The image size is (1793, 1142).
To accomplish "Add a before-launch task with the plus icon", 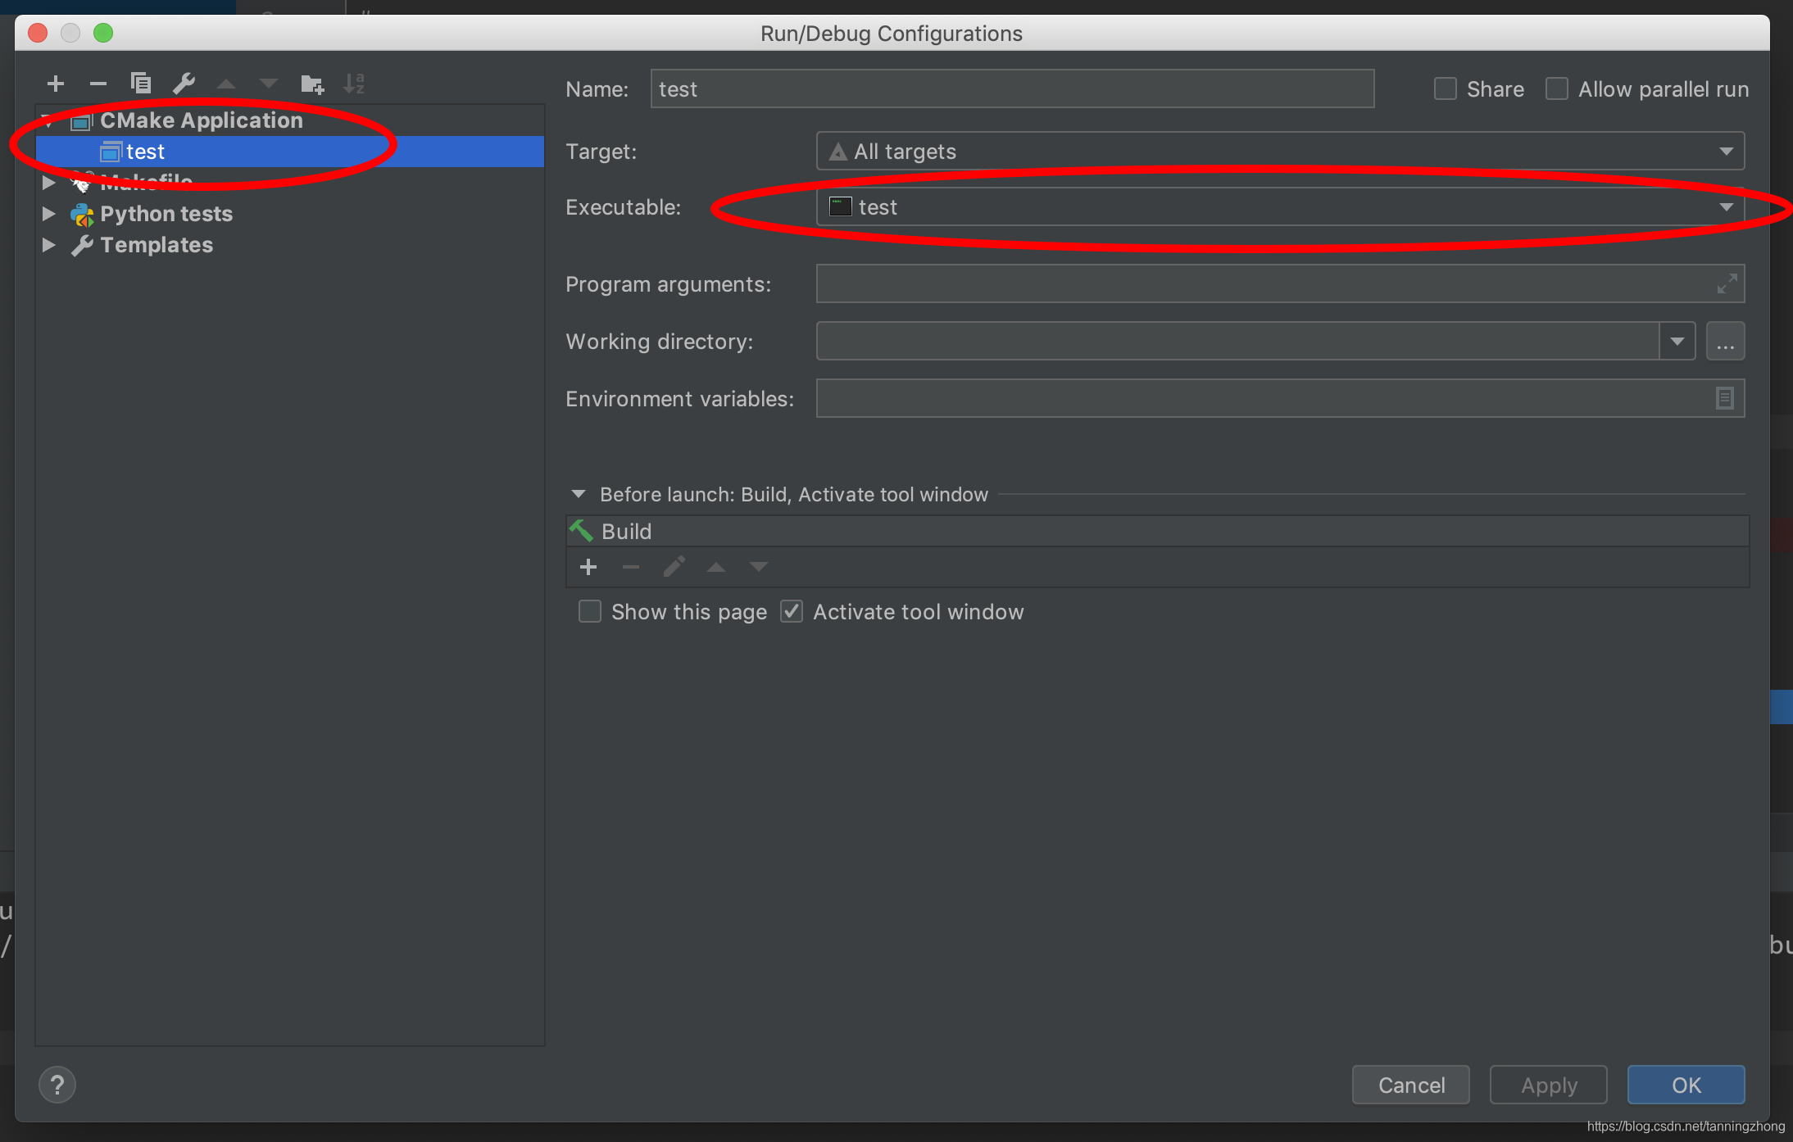I will pos(588,567).
